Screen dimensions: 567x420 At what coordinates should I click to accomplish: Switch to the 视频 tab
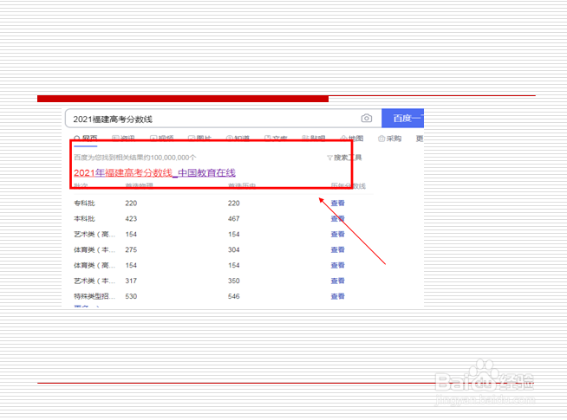click(x=161, y=138)
